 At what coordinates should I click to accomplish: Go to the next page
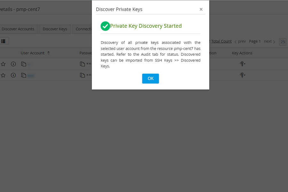pos(269,41)
